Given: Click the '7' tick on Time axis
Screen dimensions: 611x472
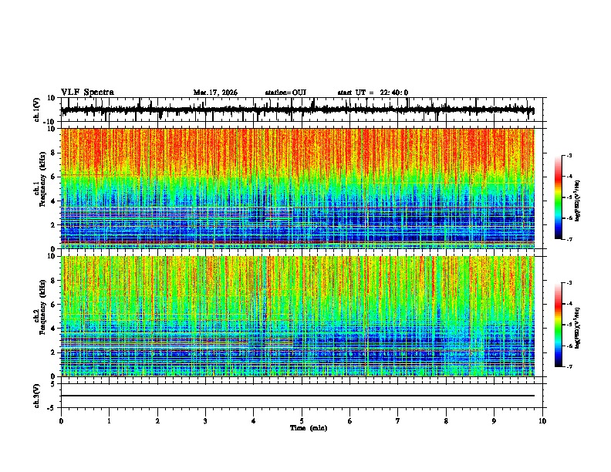Looking at the screenshot, I should click(x=398, y=421).
